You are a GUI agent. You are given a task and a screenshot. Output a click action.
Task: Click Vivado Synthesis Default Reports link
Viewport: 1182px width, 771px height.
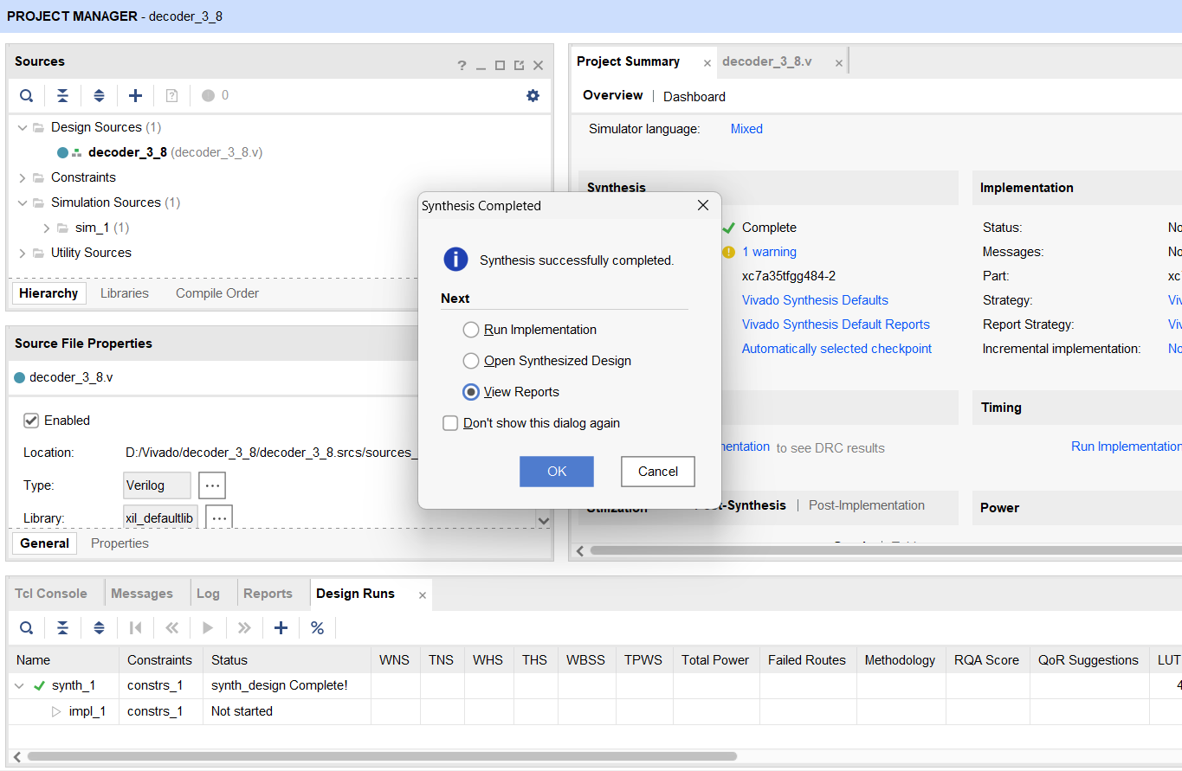836,324
